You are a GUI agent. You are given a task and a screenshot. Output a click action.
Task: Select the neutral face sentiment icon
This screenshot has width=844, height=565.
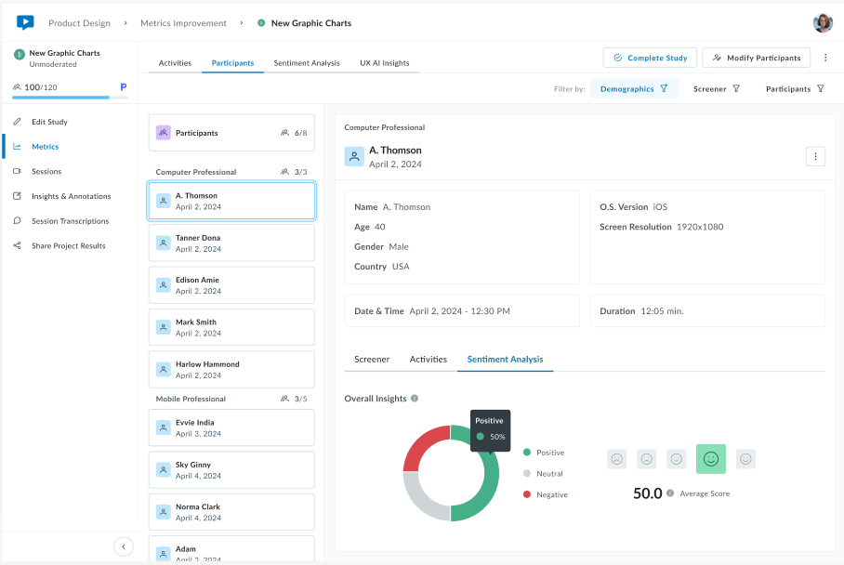[675, 458]
